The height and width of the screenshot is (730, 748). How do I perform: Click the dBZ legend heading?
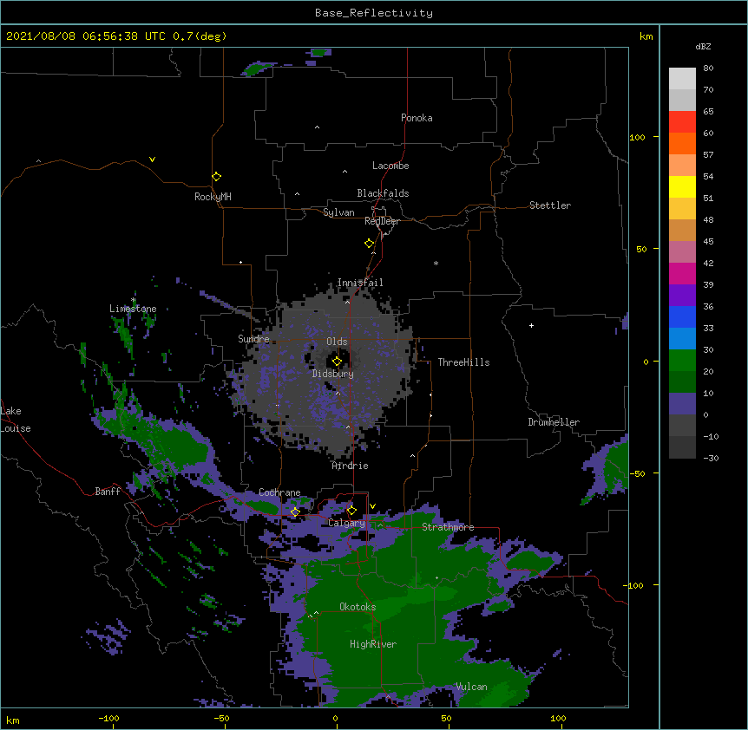coord(703,46)
